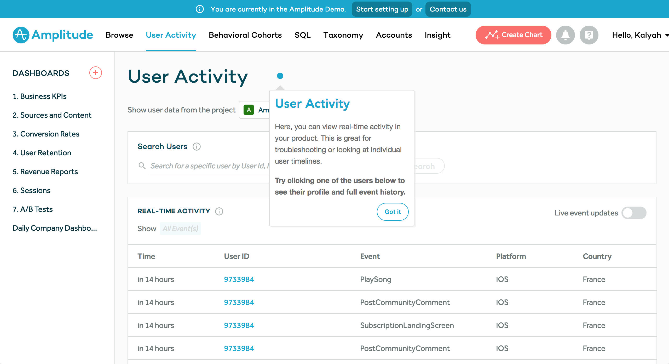Open the 7. A/B Tests dashboard
This screenshot has width=669, height=364.
tap(33, 209)
